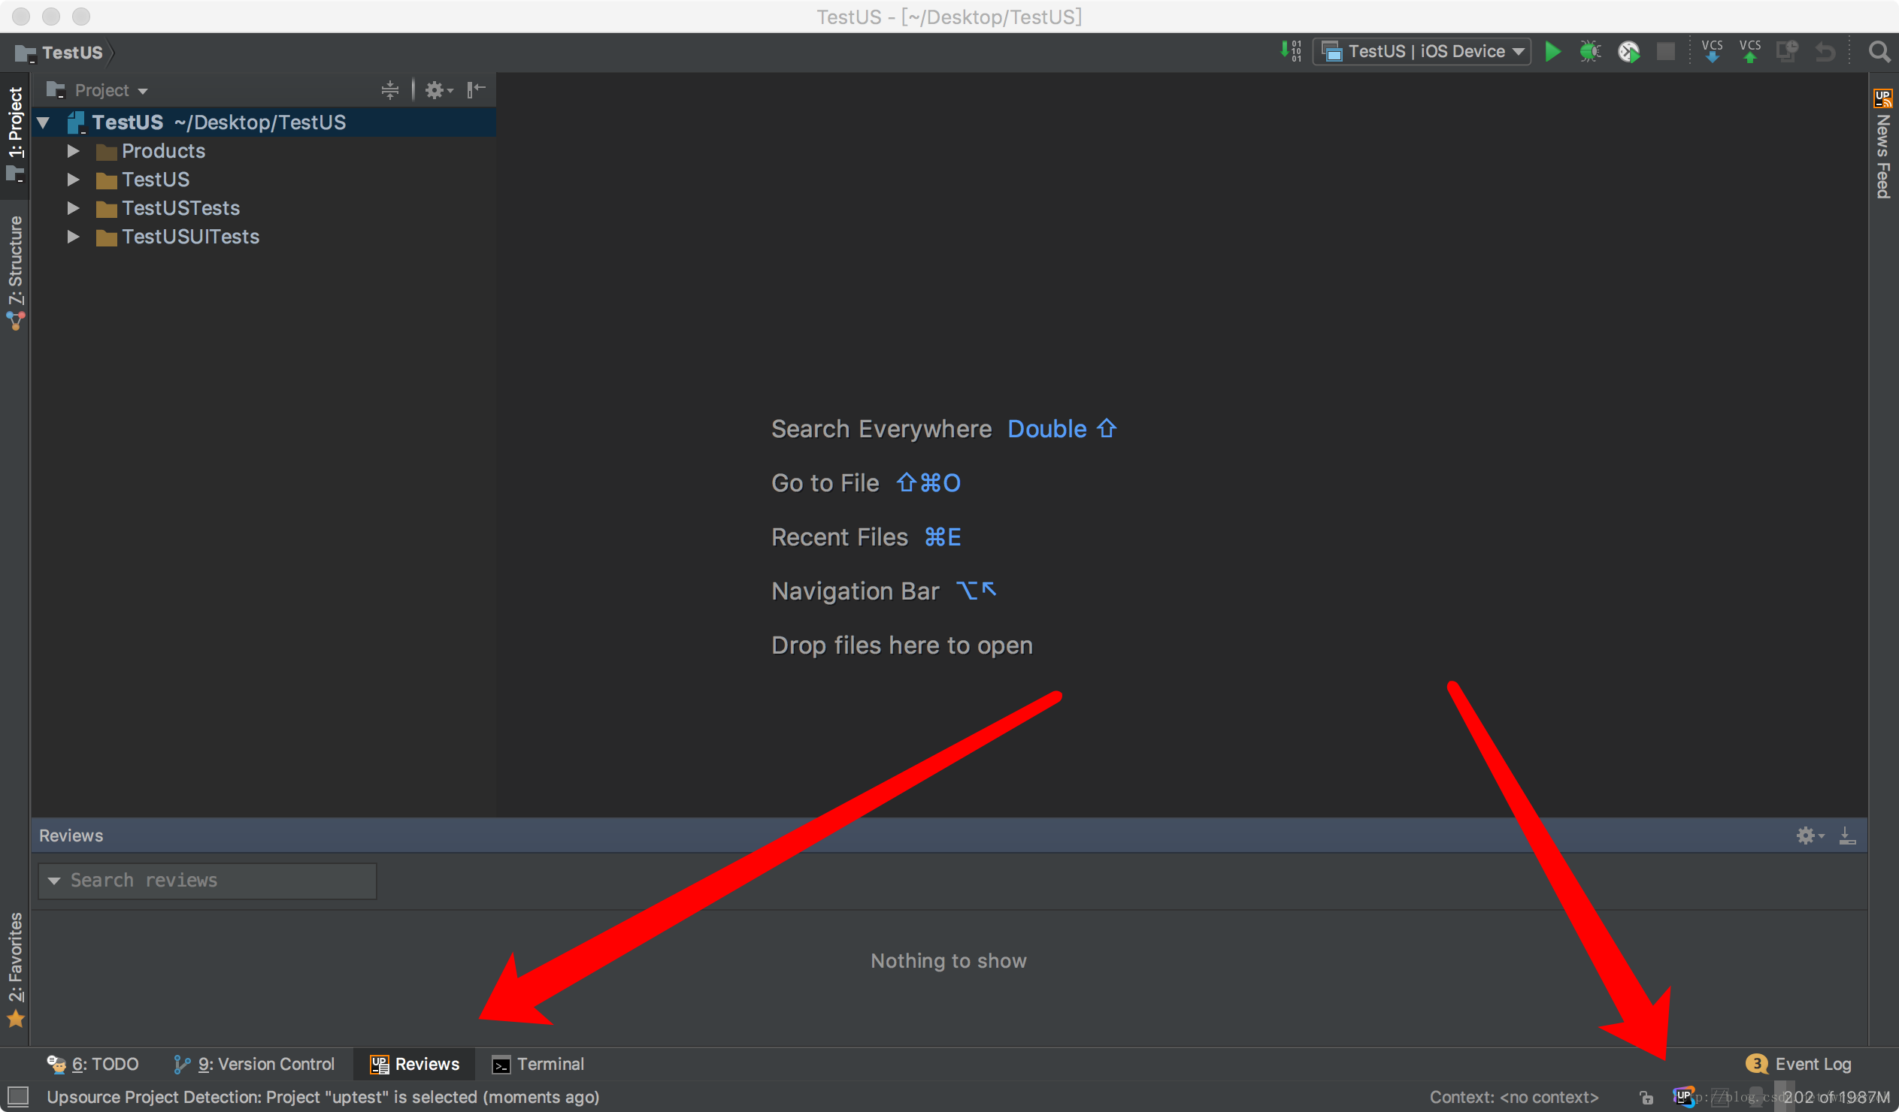Click the scroll from source icon in Project panel

(389, 90)
